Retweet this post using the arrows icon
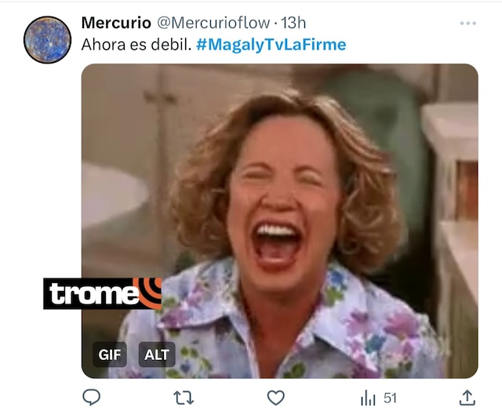Viewport: 502px width, 418px height. pyautogui.click(x=184, y=398)
